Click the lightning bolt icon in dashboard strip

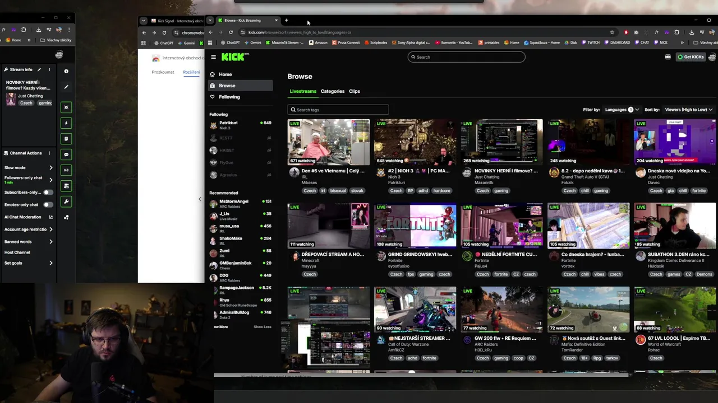click(66, 123)
